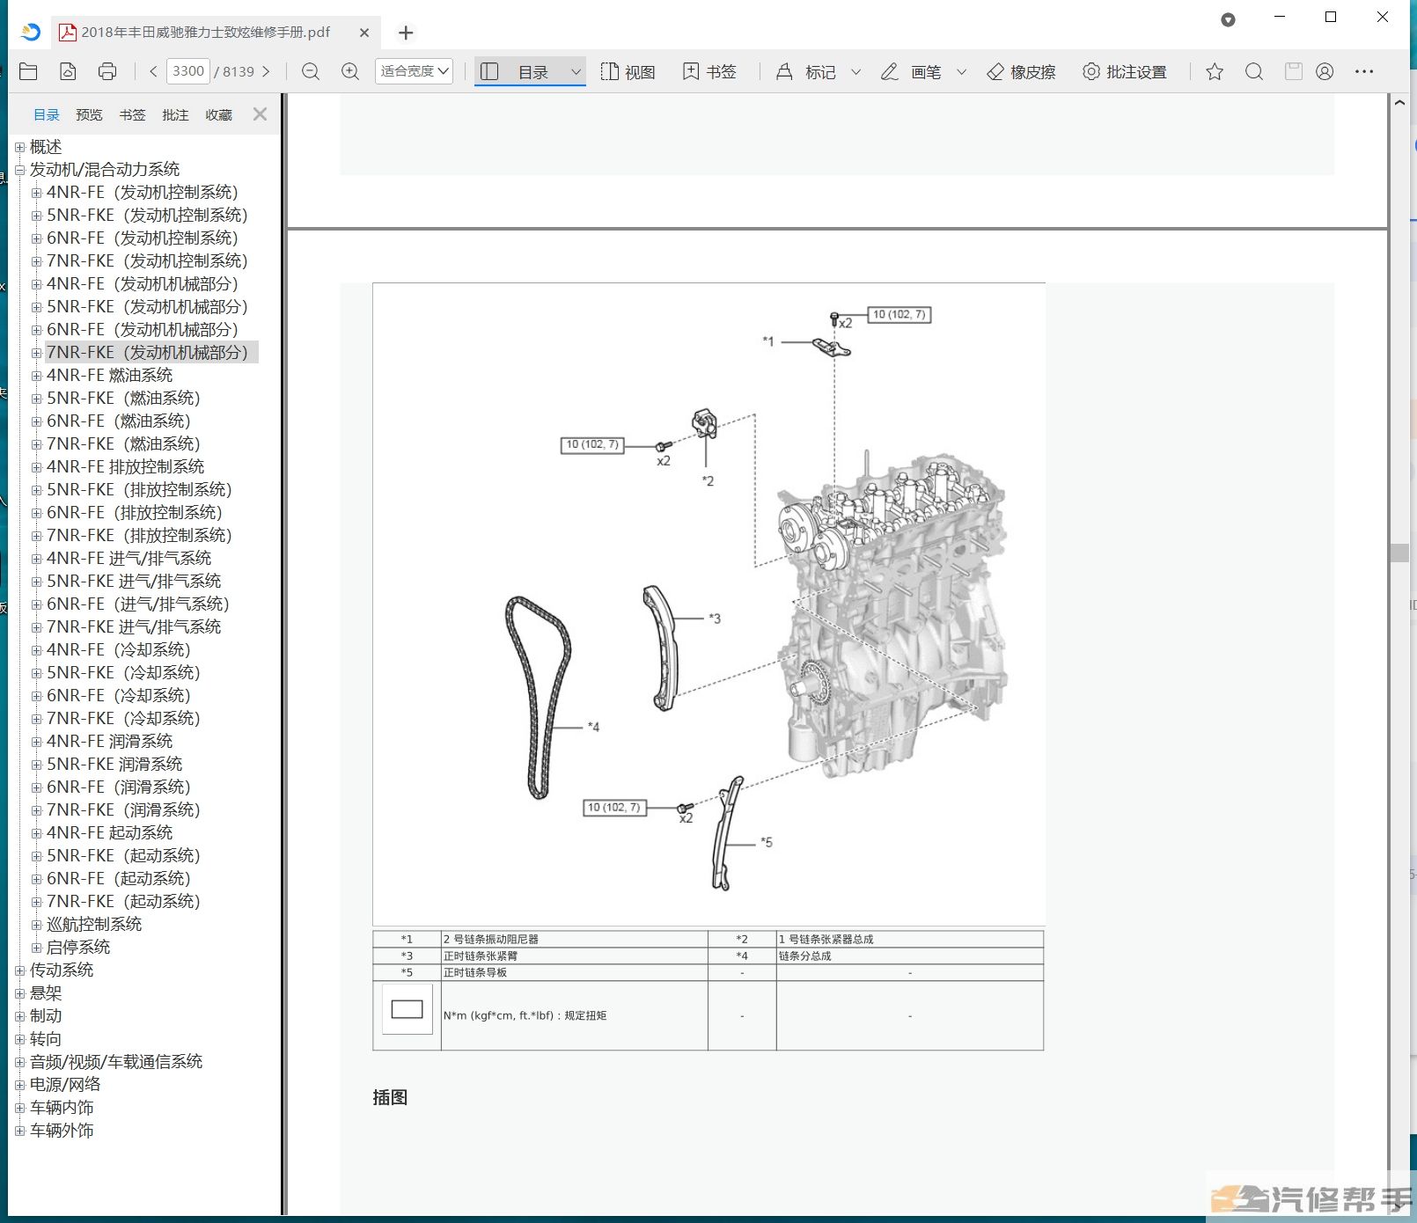The image size is (1417, 1223).
Task: Open a new tab with plus button
Action: (x=406, y=33)
